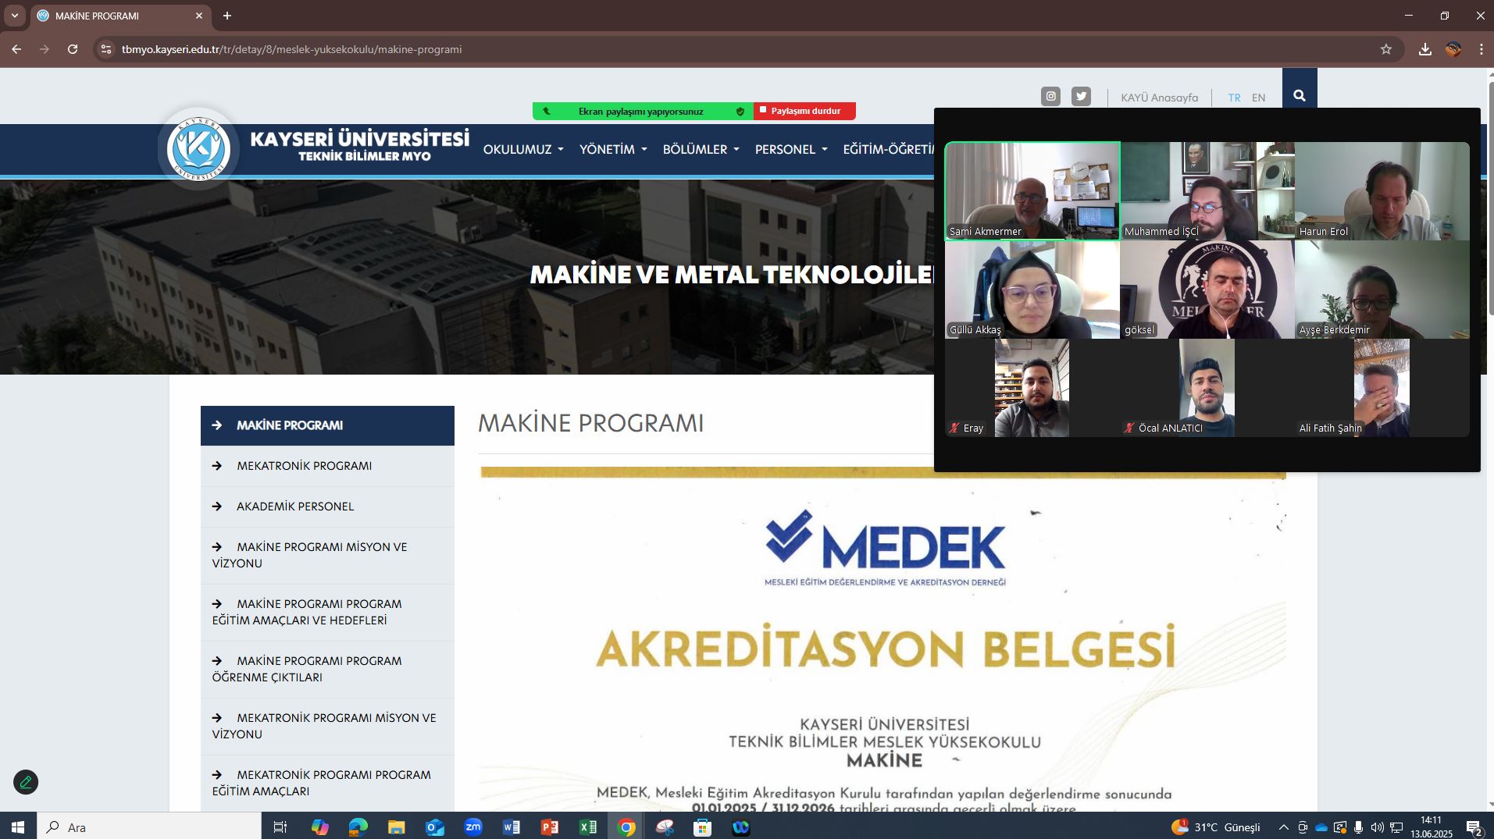The height and width of the screenshot is (839, 1494).
Task: Click the Windows search box Ara
Action: coord(149,827)
